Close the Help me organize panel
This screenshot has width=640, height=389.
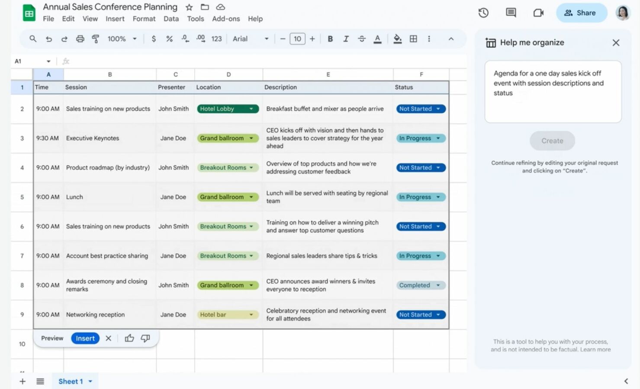(x=616, y=43)
